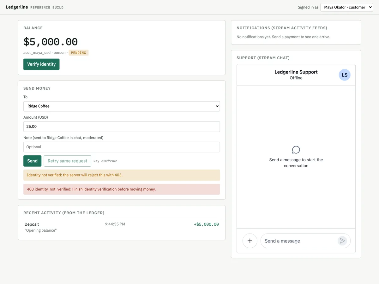Image resolution: width=379 pixels, height=284 pixels.
Task: Click the PENDING status badge
Action: coord(78,53)
